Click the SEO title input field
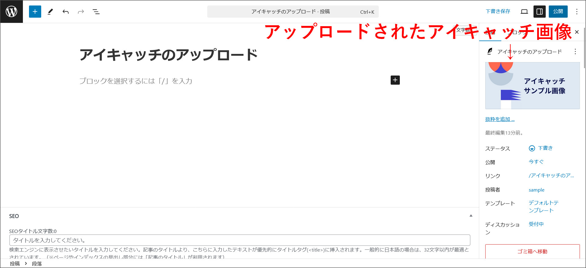The image size is (586, 268). (240, 240)
